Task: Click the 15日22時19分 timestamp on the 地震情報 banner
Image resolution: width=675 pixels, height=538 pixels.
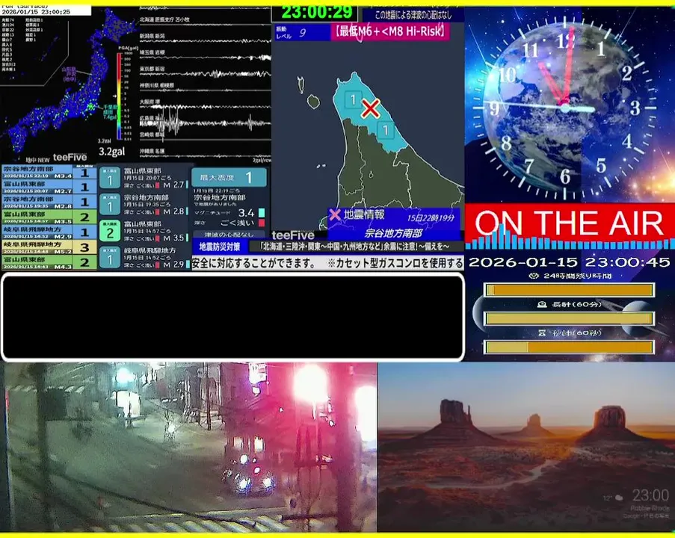Action: [431, 218]
